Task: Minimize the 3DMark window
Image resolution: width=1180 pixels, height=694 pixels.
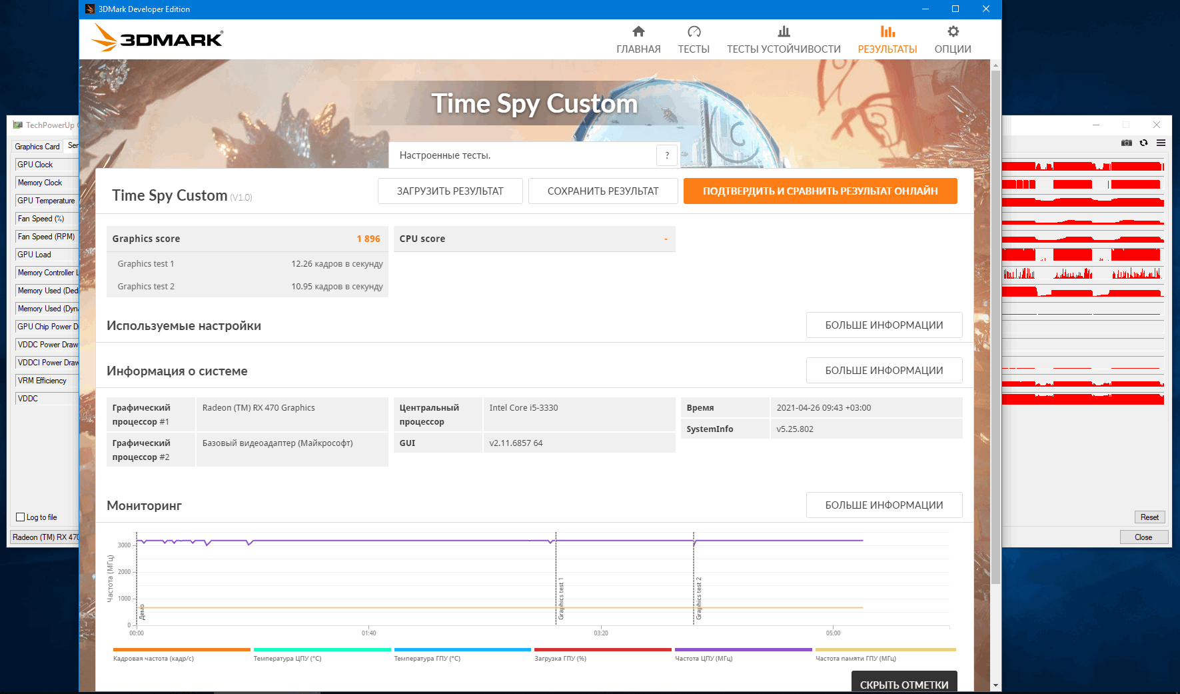Action: click(925, 9)
